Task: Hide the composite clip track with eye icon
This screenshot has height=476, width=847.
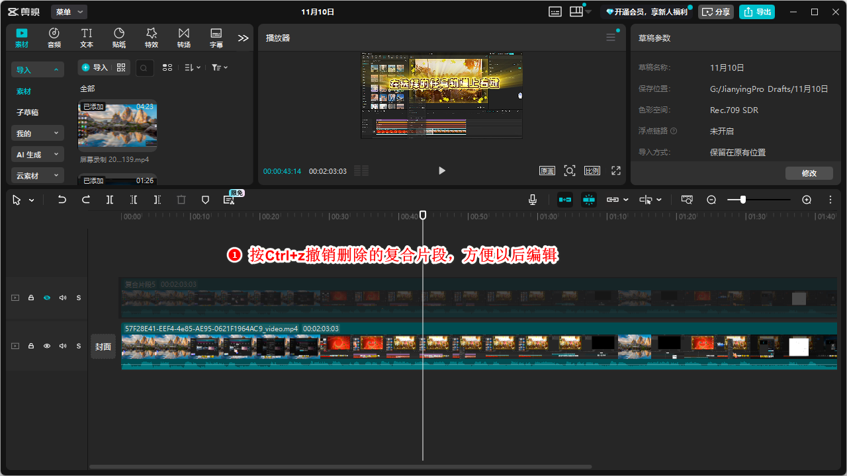Action: coord(47,298)
